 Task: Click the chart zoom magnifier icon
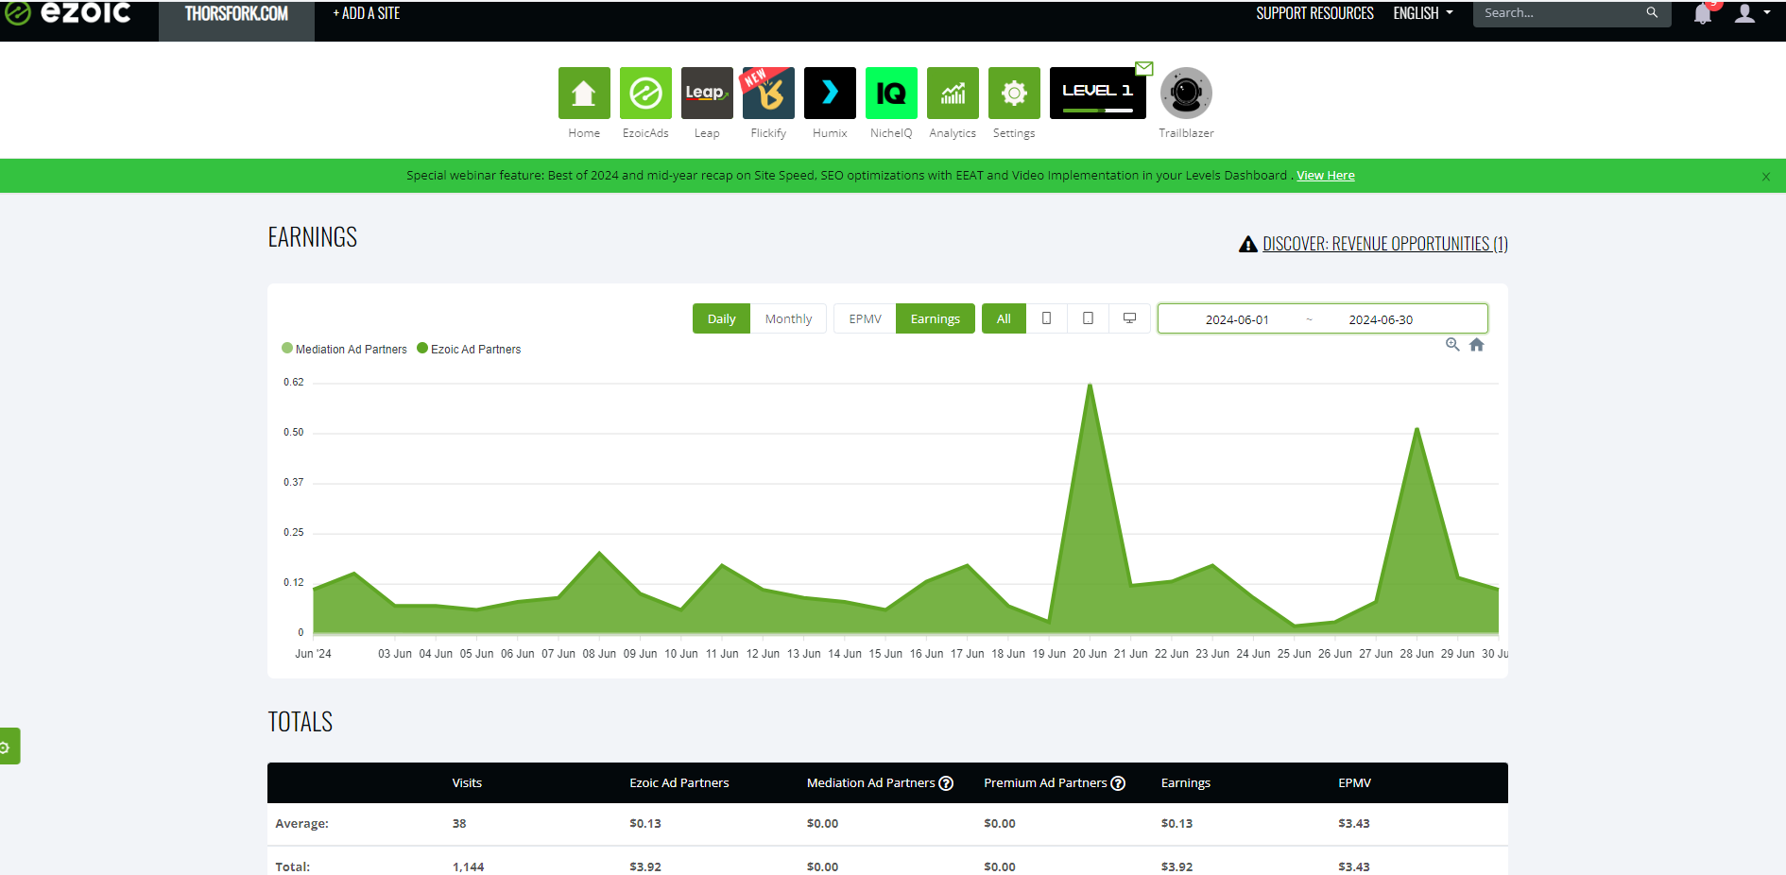(1452, 345)
